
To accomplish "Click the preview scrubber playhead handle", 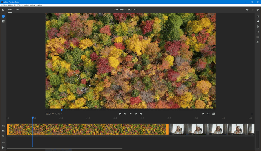I will tap(62, 110).
